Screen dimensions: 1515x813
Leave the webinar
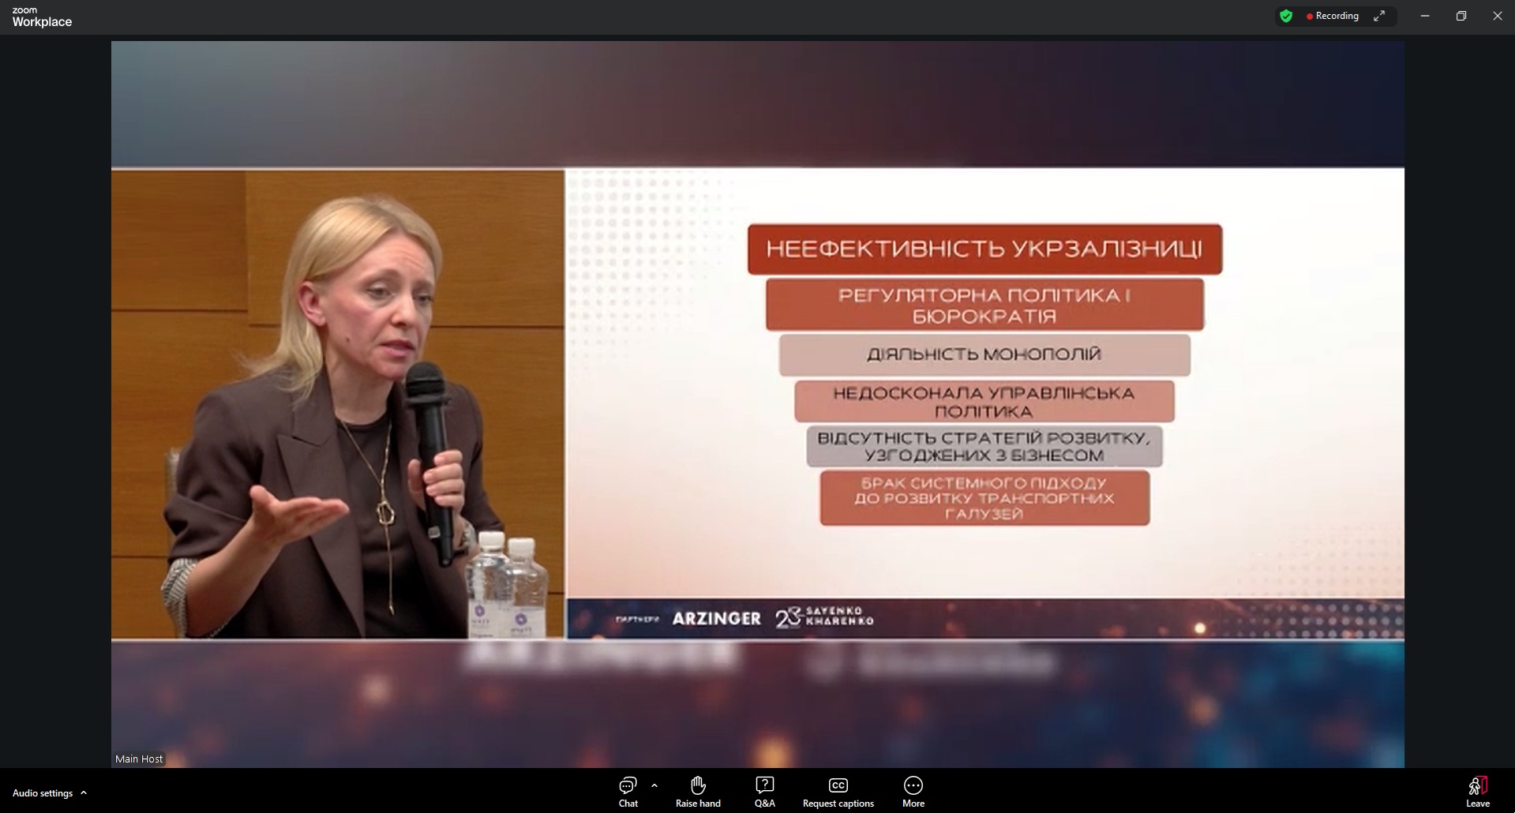click(x=1477, y=792)
